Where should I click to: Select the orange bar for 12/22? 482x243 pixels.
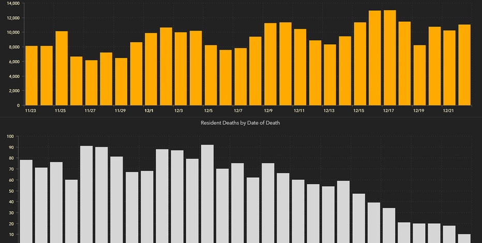464,65
